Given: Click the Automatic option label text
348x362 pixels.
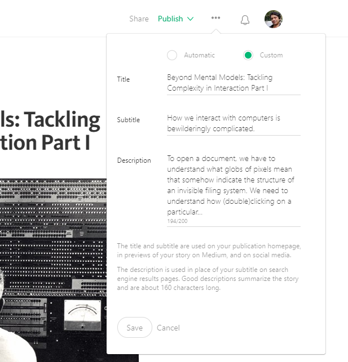Looking at the screenshot, I should click(x=199, y=55).
